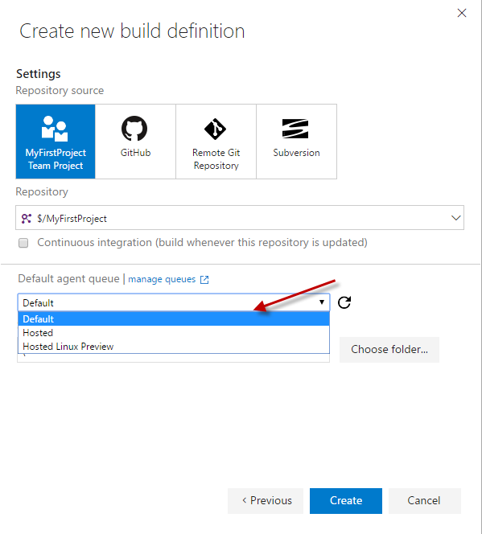The image size is (482, 534).
Task: Collapse the Default agent queue dropdown arrow
Action: [x=322, y=302]
